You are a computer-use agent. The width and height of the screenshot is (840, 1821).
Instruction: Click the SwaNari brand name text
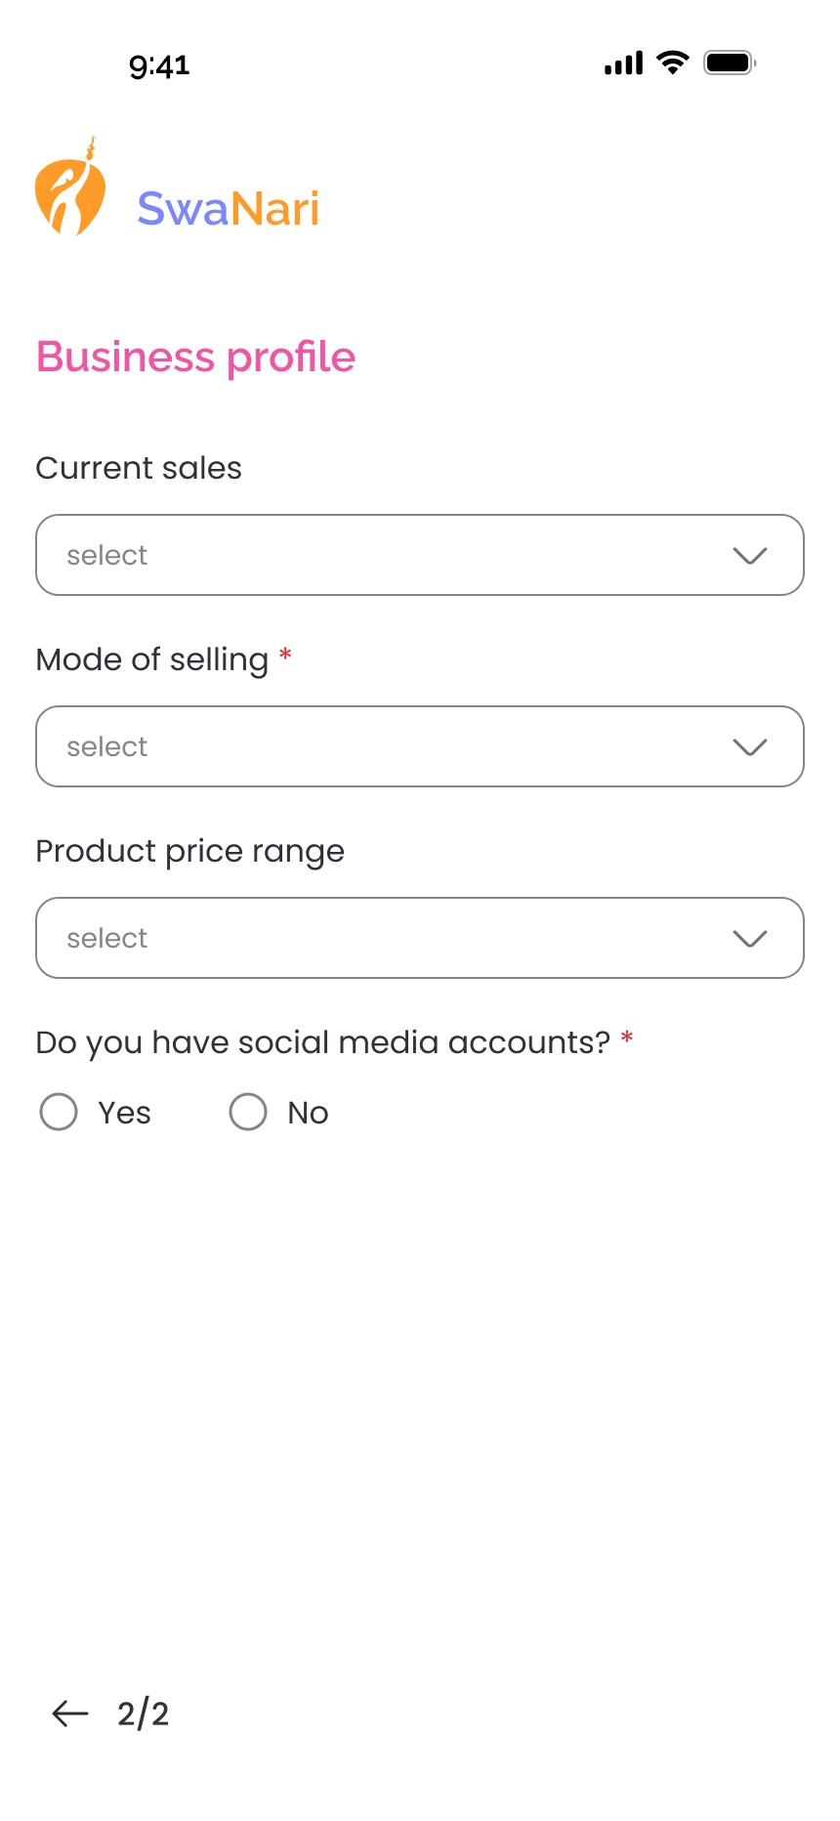[x=228, y=208]
